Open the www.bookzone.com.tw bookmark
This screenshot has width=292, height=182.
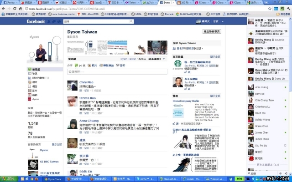[x=61, y=14]
